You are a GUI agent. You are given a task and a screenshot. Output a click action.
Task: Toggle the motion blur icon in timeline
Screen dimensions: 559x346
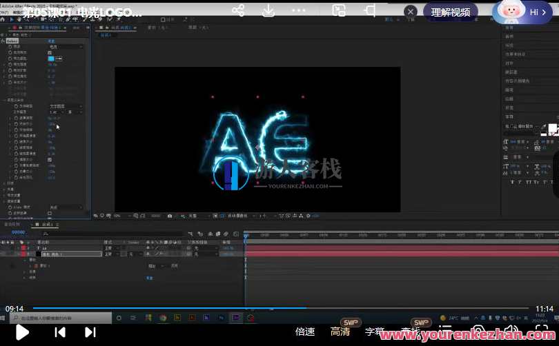point(226,234)
